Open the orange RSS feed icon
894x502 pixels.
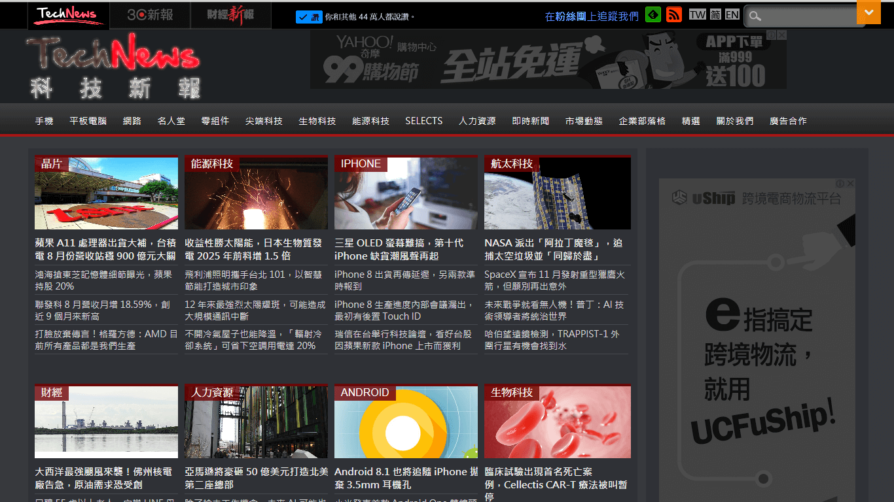tap(674, 14)
